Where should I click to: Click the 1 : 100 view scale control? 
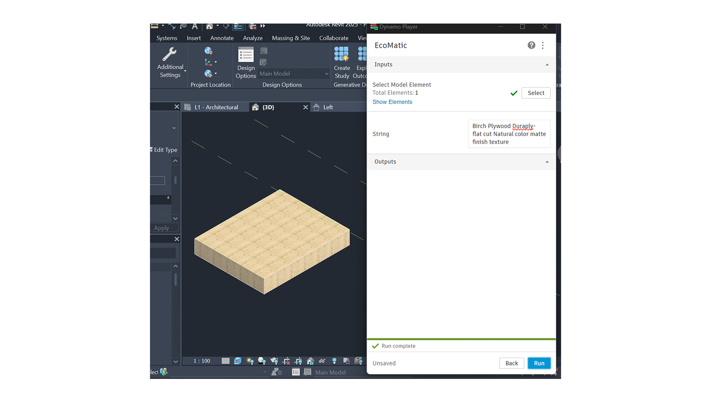(202, 361)
